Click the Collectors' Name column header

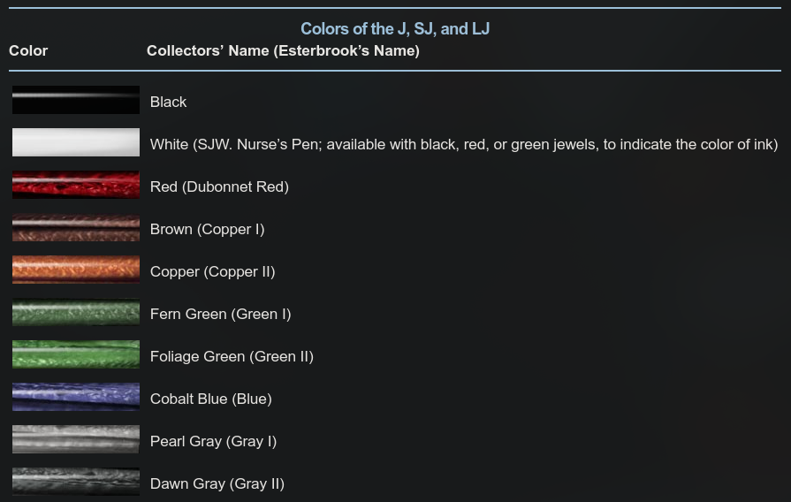click(283, 51)
